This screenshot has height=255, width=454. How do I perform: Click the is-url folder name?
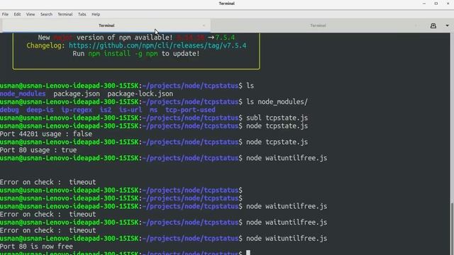tap(131, 110)
